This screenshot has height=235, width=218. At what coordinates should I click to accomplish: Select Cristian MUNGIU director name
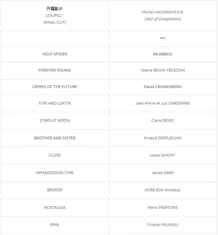pyautogui.click(x=162, y=225)
